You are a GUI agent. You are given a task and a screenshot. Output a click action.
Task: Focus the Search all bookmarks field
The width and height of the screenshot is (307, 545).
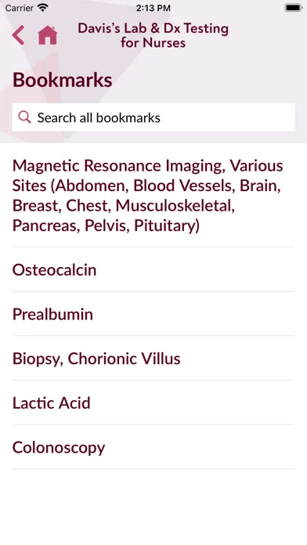coord(153,117)
